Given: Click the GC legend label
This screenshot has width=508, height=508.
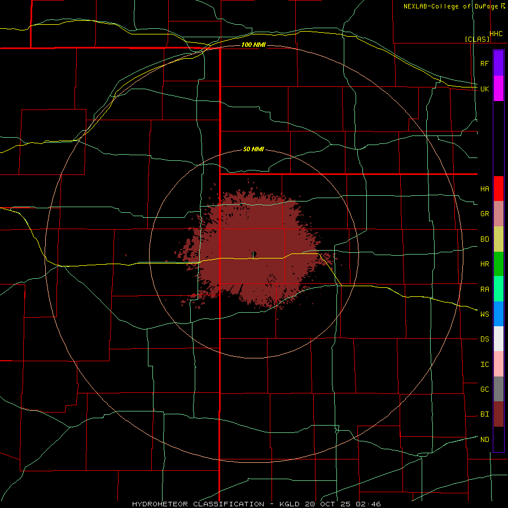Looking at the screenshot, I should [x=484, y=389].
